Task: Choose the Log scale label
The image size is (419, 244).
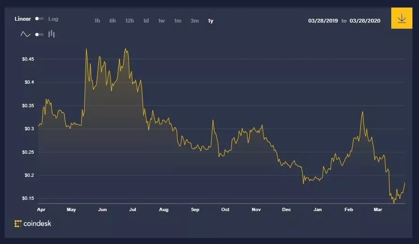Action: [53, 19]
